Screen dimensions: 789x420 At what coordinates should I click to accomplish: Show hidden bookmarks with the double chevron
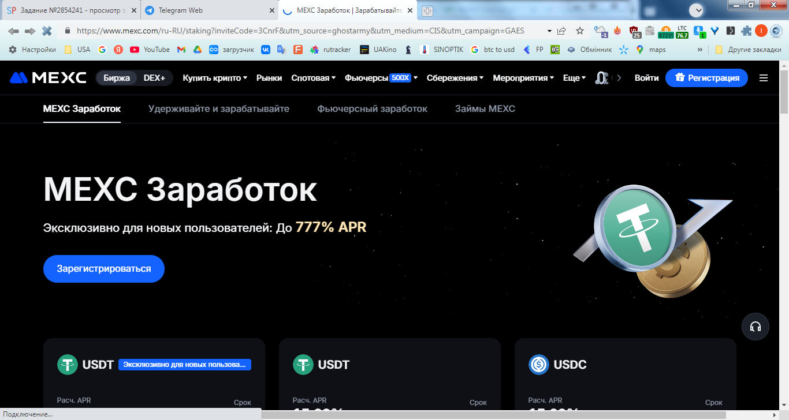click(x=700, y=50)
